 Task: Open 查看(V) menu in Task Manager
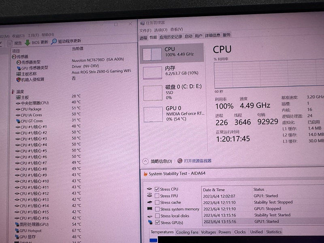177,30
